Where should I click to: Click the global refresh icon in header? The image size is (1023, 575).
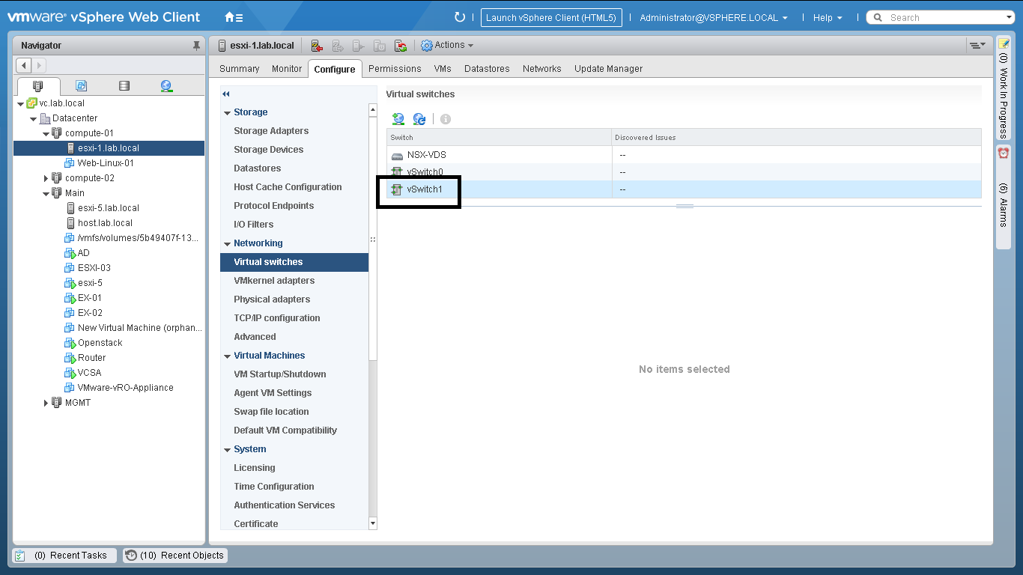460,17
